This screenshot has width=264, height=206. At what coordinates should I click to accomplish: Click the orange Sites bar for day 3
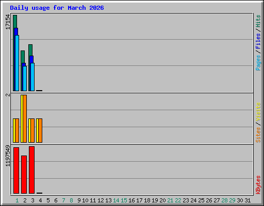(32, 130)
